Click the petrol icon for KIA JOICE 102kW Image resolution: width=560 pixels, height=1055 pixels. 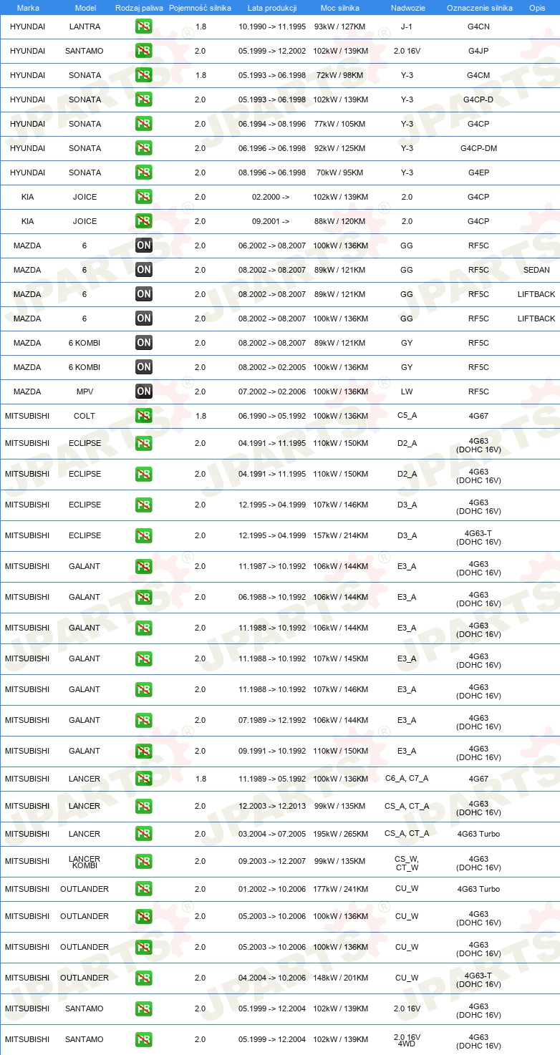[144, 197]
